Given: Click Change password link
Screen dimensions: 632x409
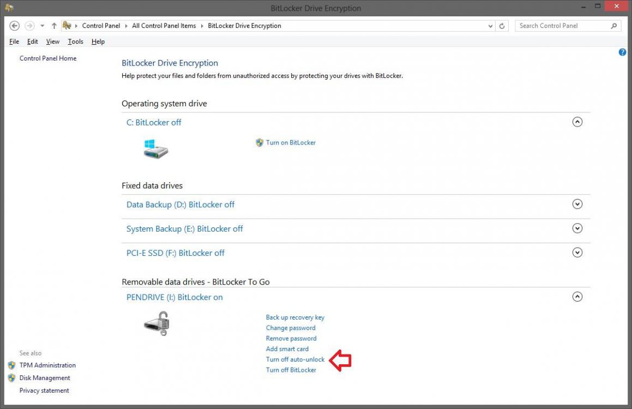Looking at the screenshot, I should pyautogui.click(x=291, y=328).
